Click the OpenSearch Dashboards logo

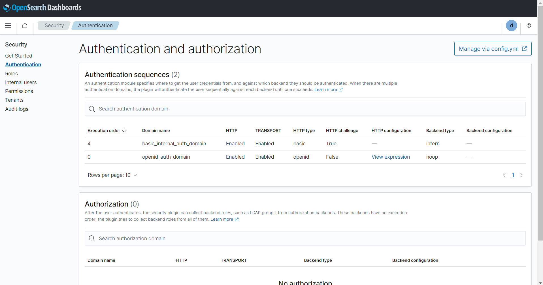click(x=42, y=8)
